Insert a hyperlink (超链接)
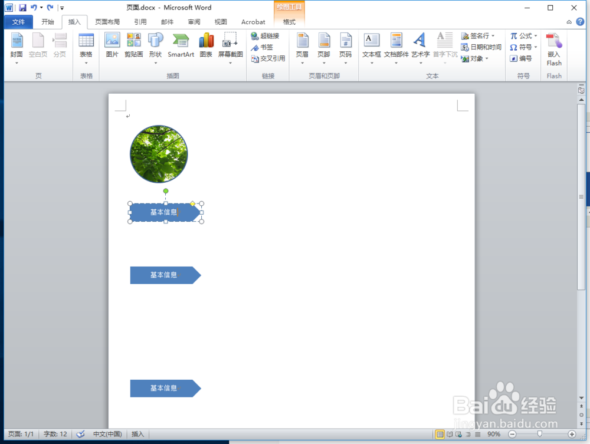Viewport: 590px width, 444px height. 265,36
